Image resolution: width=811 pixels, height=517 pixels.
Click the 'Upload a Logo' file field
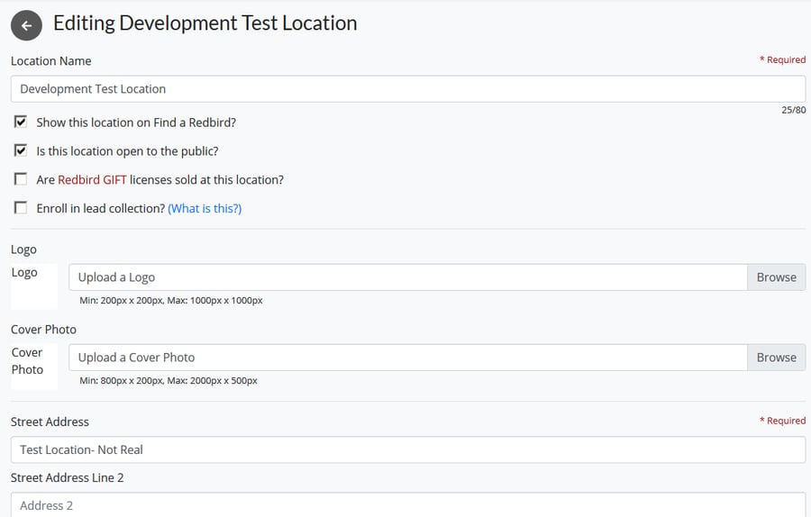[407, 277]
